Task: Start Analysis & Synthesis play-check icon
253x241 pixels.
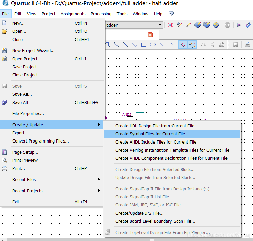Action: point(248,25)
